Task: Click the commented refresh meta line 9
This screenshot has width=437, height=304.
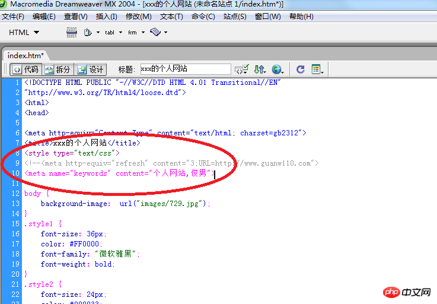Action: (171, 163)
